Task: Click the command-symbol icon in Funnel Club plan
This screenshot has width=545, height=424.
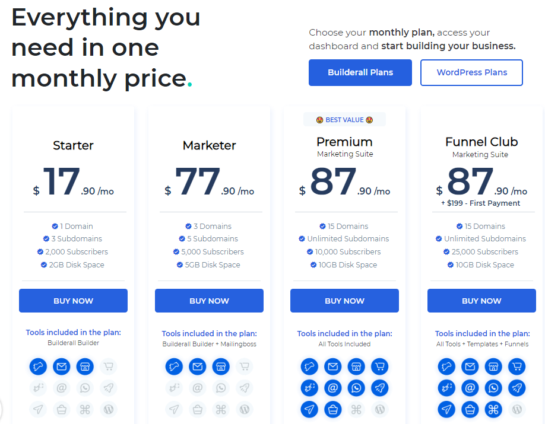Action: coord(493,409)
